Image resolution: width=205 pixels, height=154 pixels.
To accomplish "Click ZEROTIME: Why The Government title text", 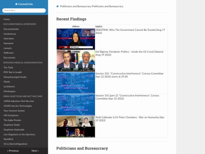I will pyautogui.click(x=130, y=32).
